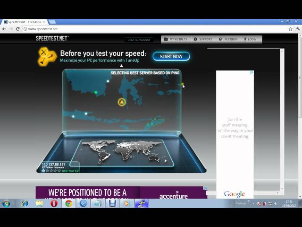Open the Chrome wrench menu

[298, 29]
